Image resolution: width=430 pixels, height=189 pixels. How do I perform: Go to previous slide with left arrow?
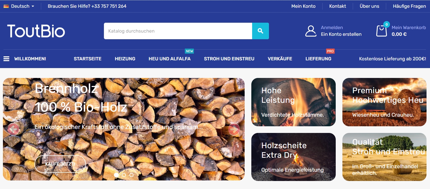click(x=13, y=129)
